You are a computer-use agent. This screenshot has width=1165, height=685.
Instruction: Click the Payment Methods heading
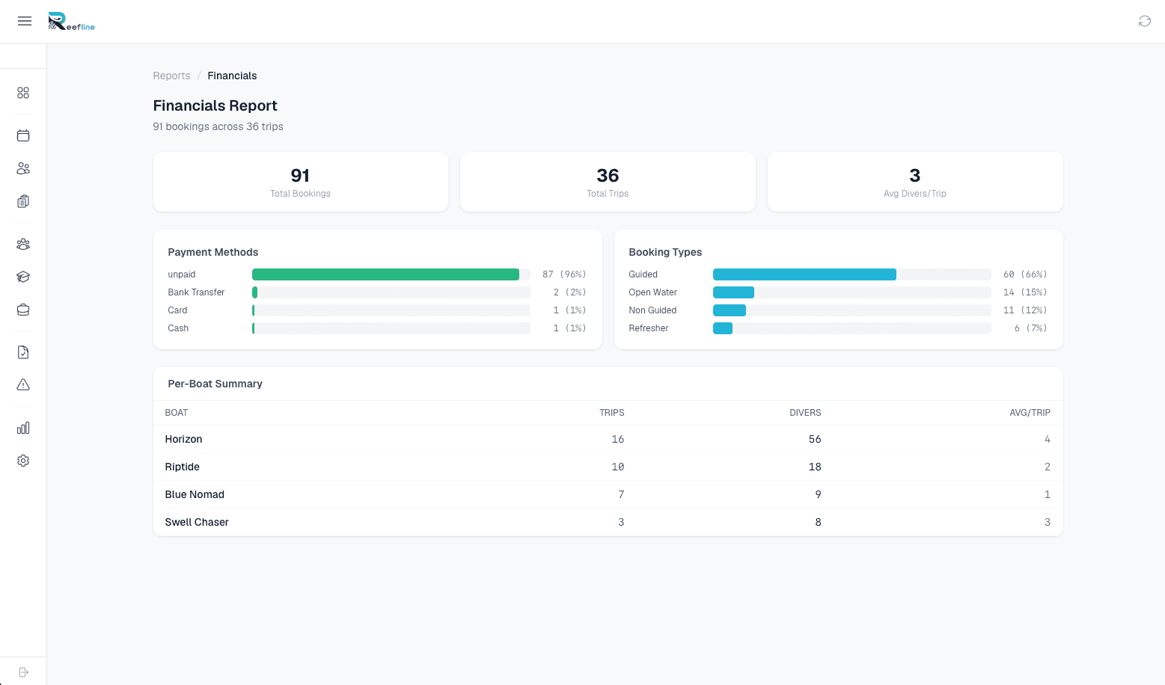213,252
